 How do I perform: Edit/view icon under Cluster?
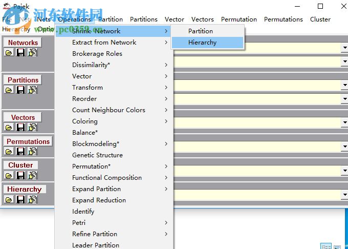coord(33,175)
